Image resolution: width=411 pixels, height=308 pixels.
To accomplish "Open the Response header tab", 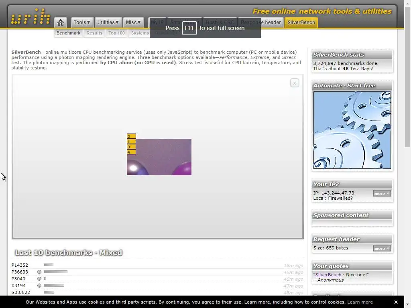I will 261,22.
